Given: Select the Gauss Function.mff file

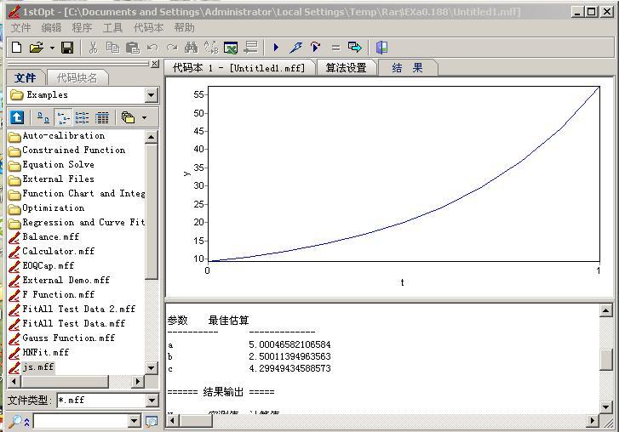Looking at the screenshot, I should 61,338.
